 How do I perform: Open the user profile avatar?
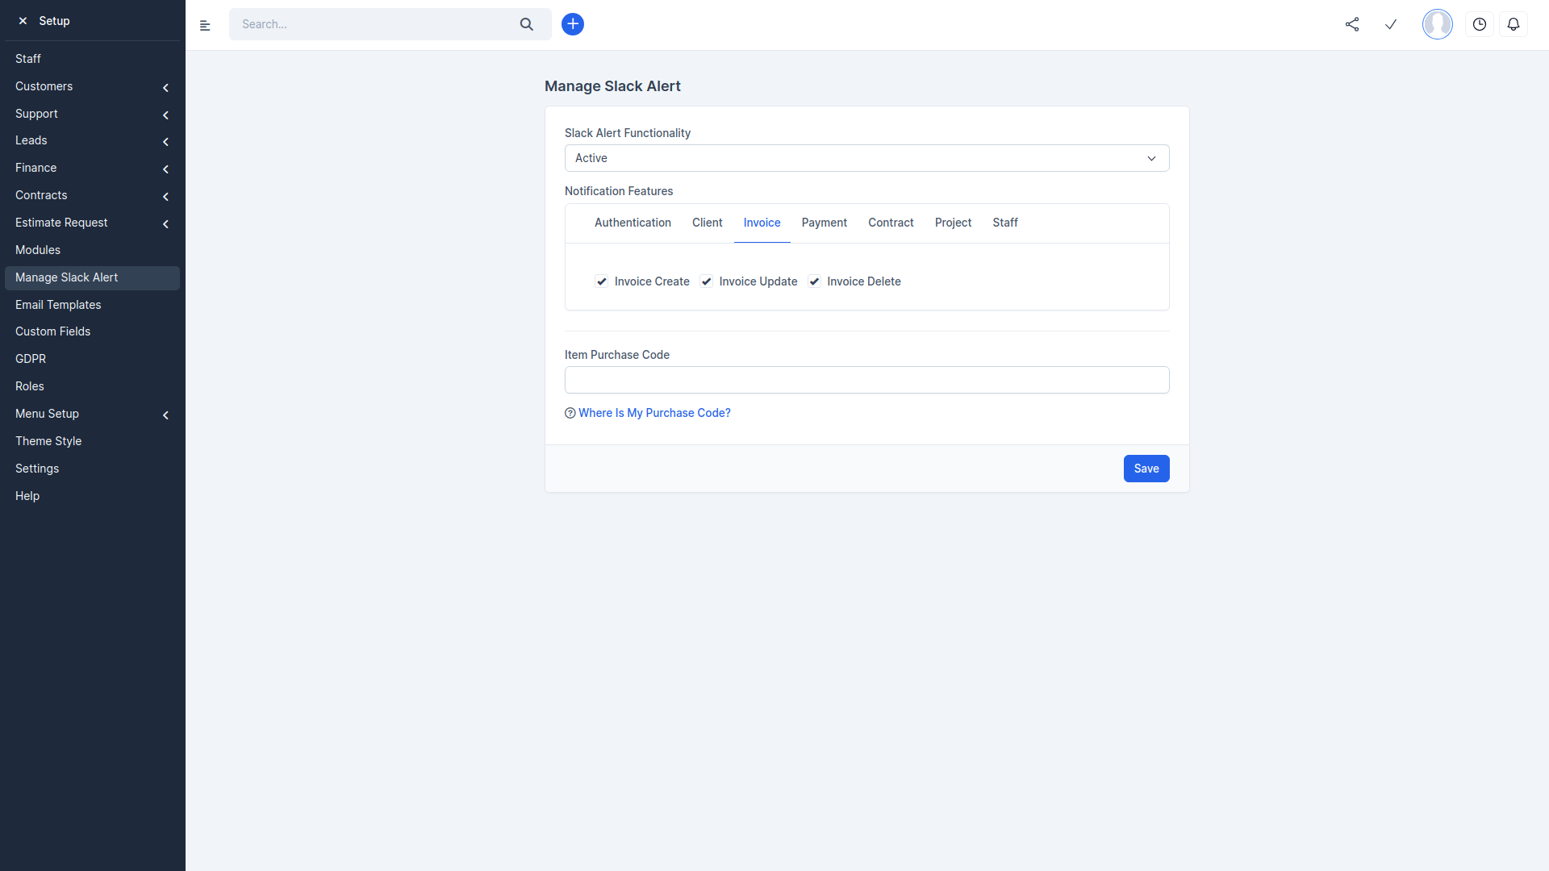(x=1437, y=24)
